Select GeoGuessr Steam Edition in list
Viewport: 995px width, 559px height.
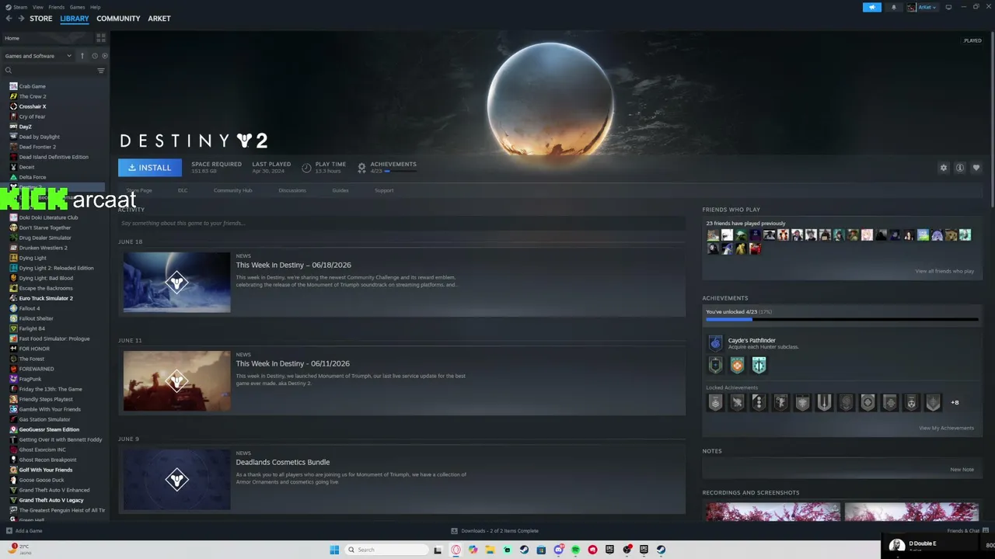pos(49,429)
